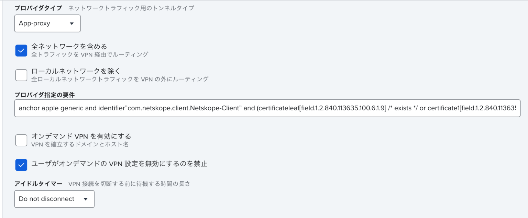The width and height of the screenshot is (528, 218).
Task: Click the dropdown arrow next to App-proxy
Action: pyautogui.click(x=71, y=23)
